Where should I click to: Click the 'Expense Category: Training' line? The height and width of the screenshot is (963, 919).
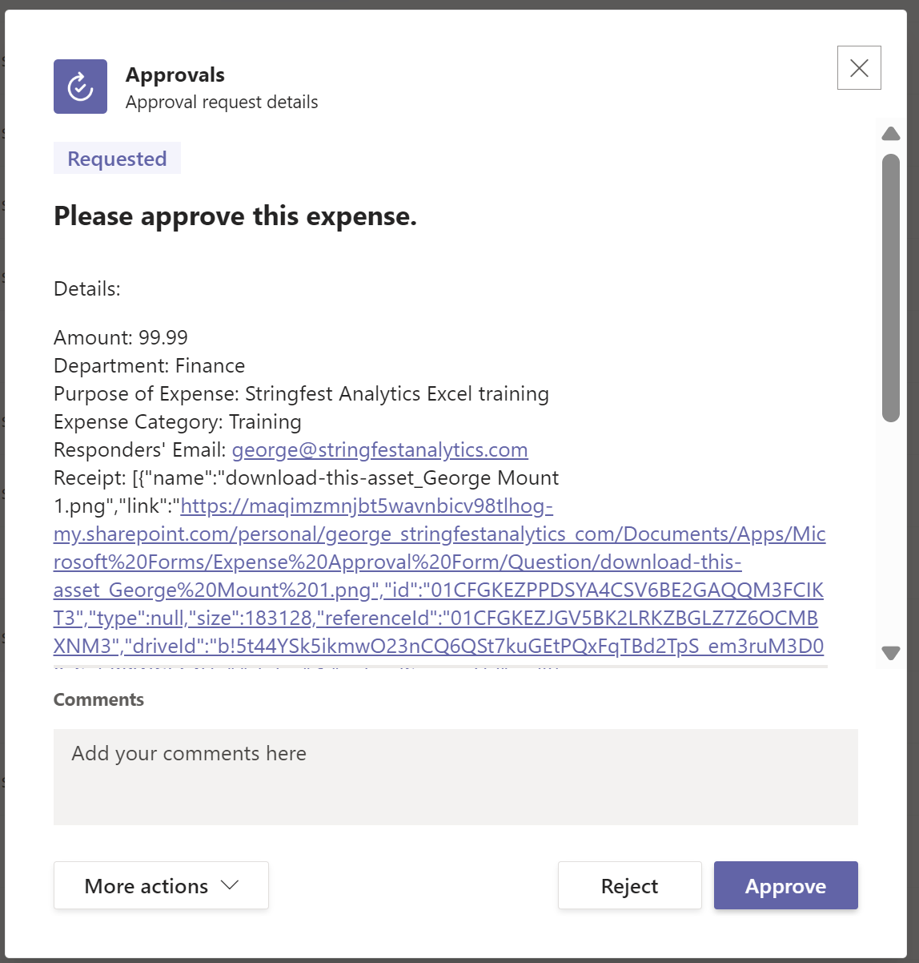point(178,422)
